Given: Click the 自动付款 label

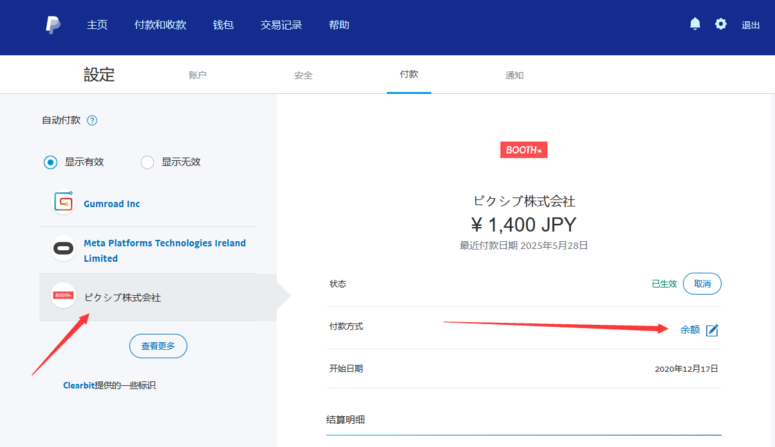Looking at the screenshot, I should pyautogui.click(x=61, y=120).
